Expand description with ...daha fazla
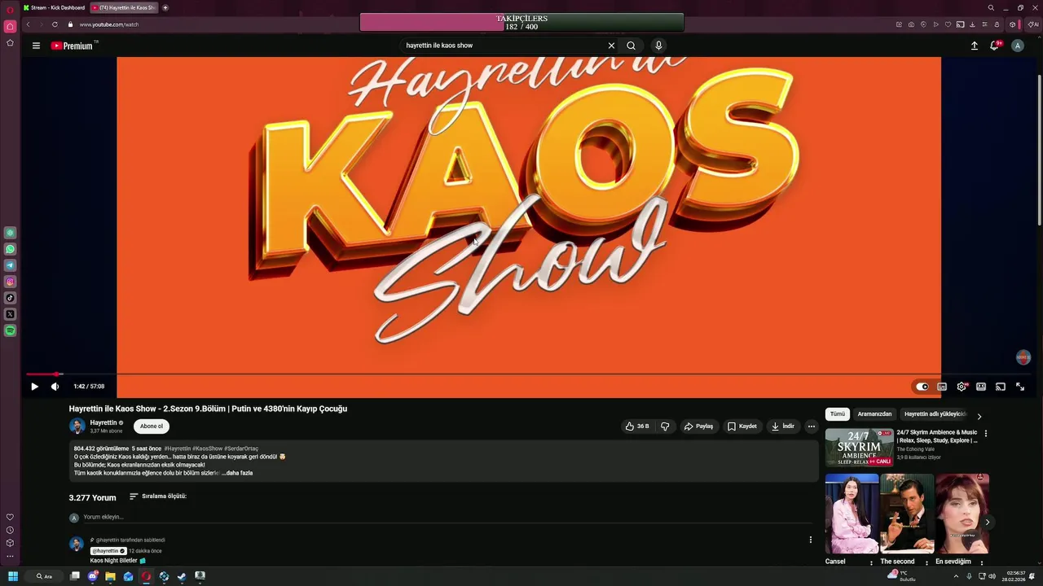This screenshot has height=586, width=1043. (x=237, y=473)
